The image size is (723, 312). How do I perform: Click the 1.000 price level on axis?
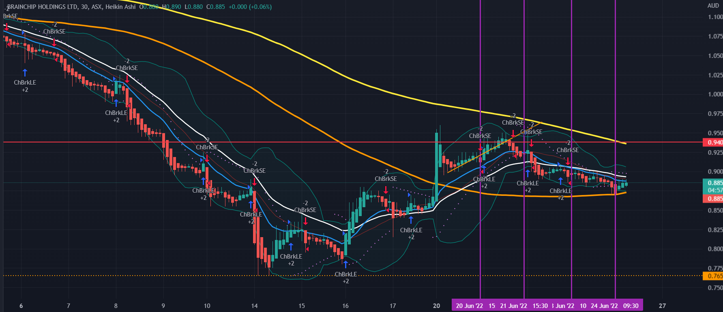tap(714, 94)
